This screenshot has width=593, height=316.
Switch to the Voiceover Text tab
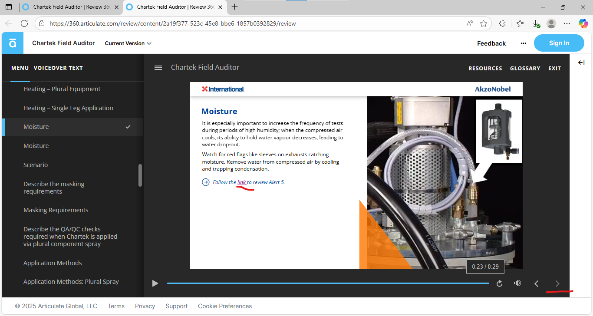(58, 68)
